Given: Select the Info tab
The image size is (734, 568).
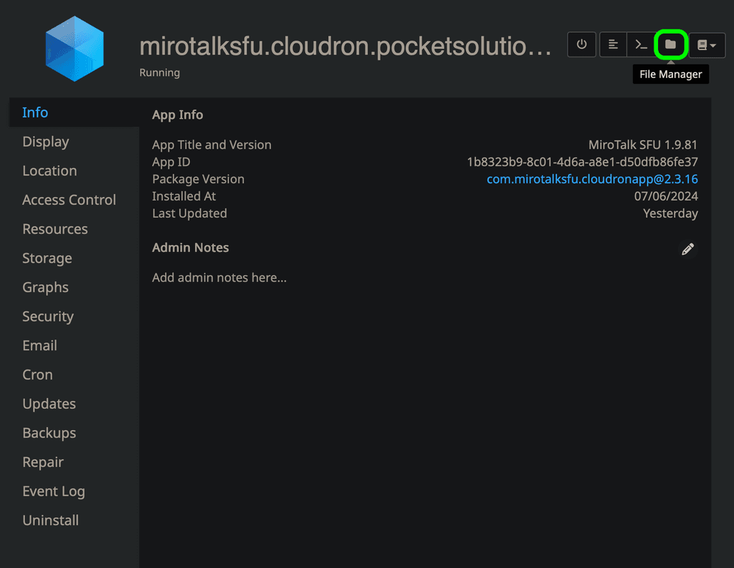Looking at the screenshot, I should 35,112.
